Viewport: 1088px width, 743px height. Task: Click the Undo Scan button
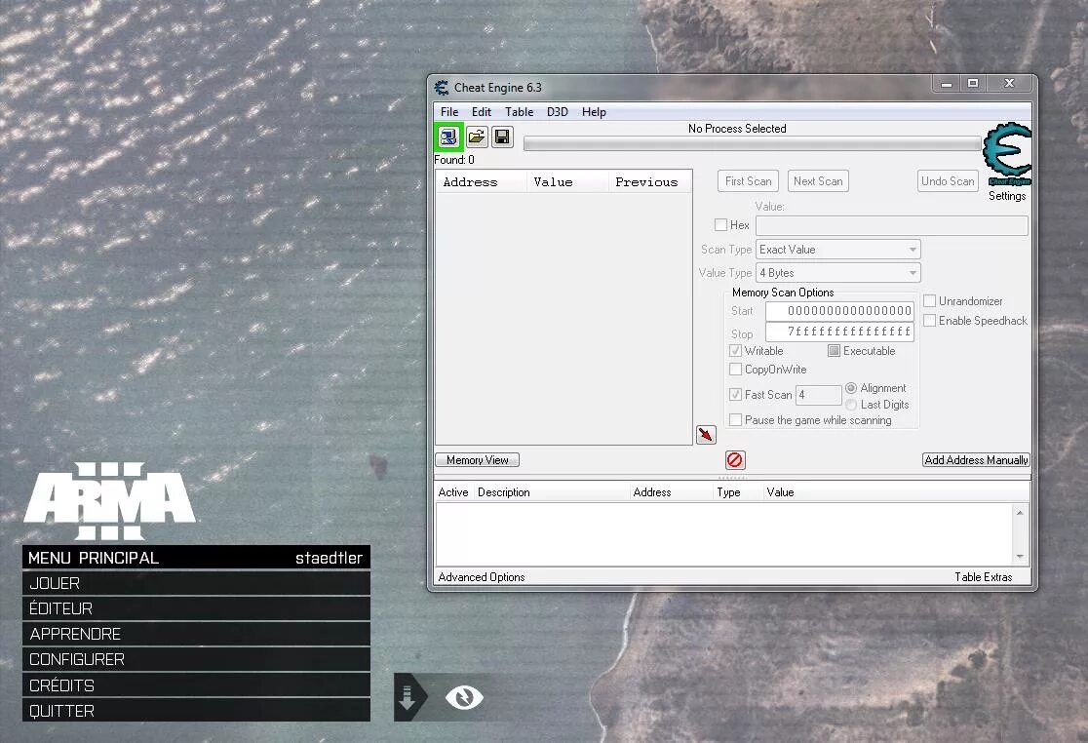948,181
